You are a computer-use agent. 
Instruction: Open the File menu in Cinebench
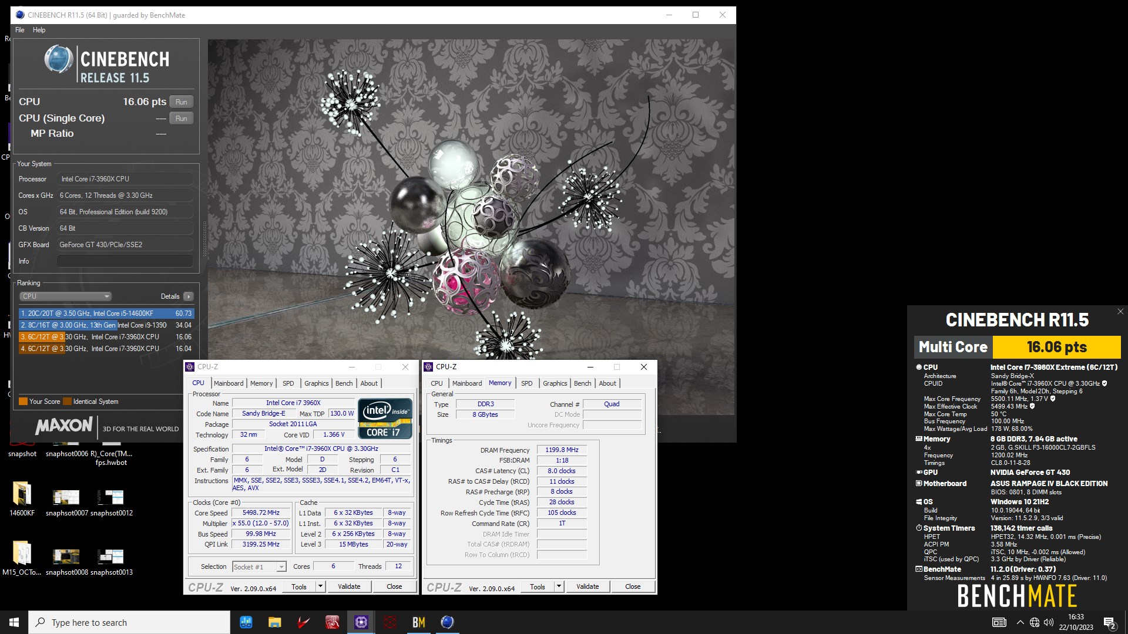[x=20, y=30]
